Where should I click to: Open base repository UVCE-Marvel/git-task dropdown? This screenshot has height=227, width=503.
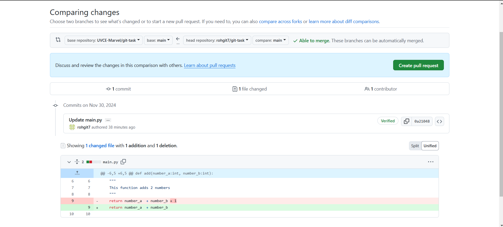(104, 40)
